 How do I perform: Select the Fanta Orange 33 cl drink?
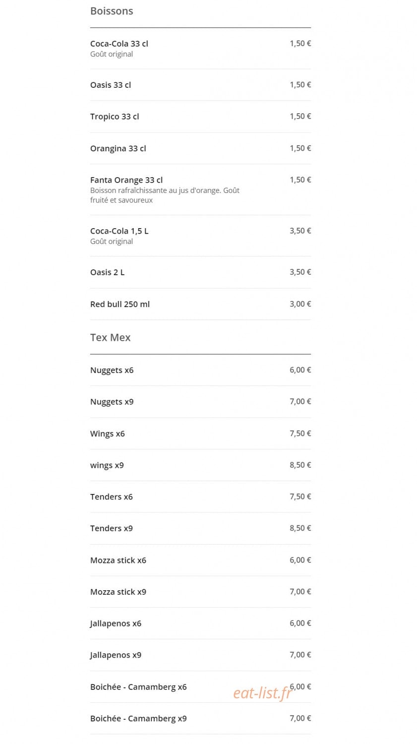[200, 189]
